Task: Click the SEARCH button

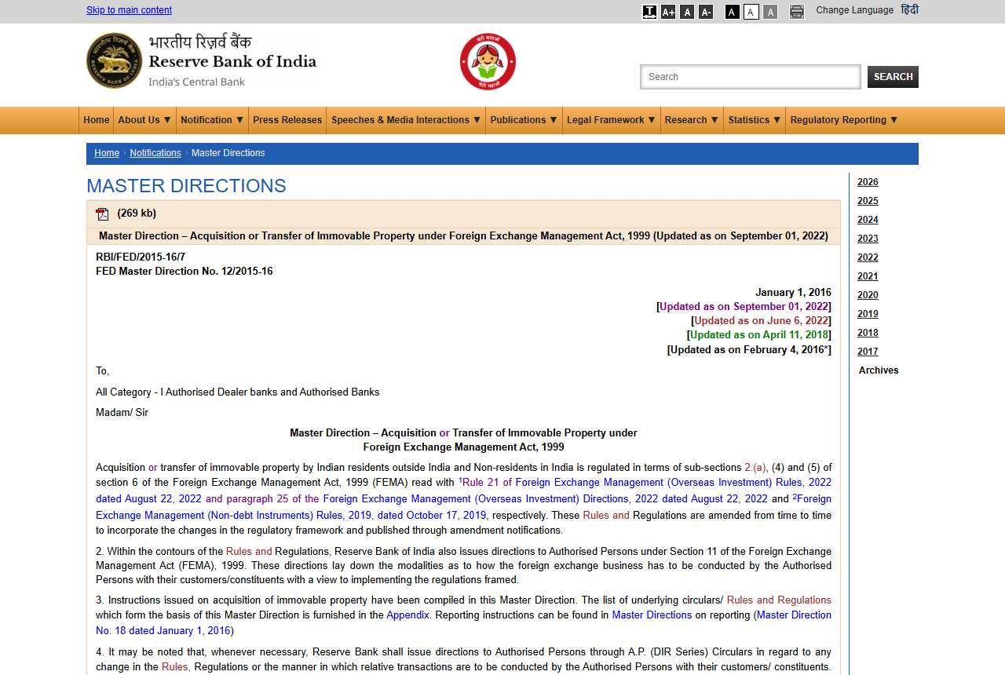Action: pyautogui.click(x=893, y=77)
